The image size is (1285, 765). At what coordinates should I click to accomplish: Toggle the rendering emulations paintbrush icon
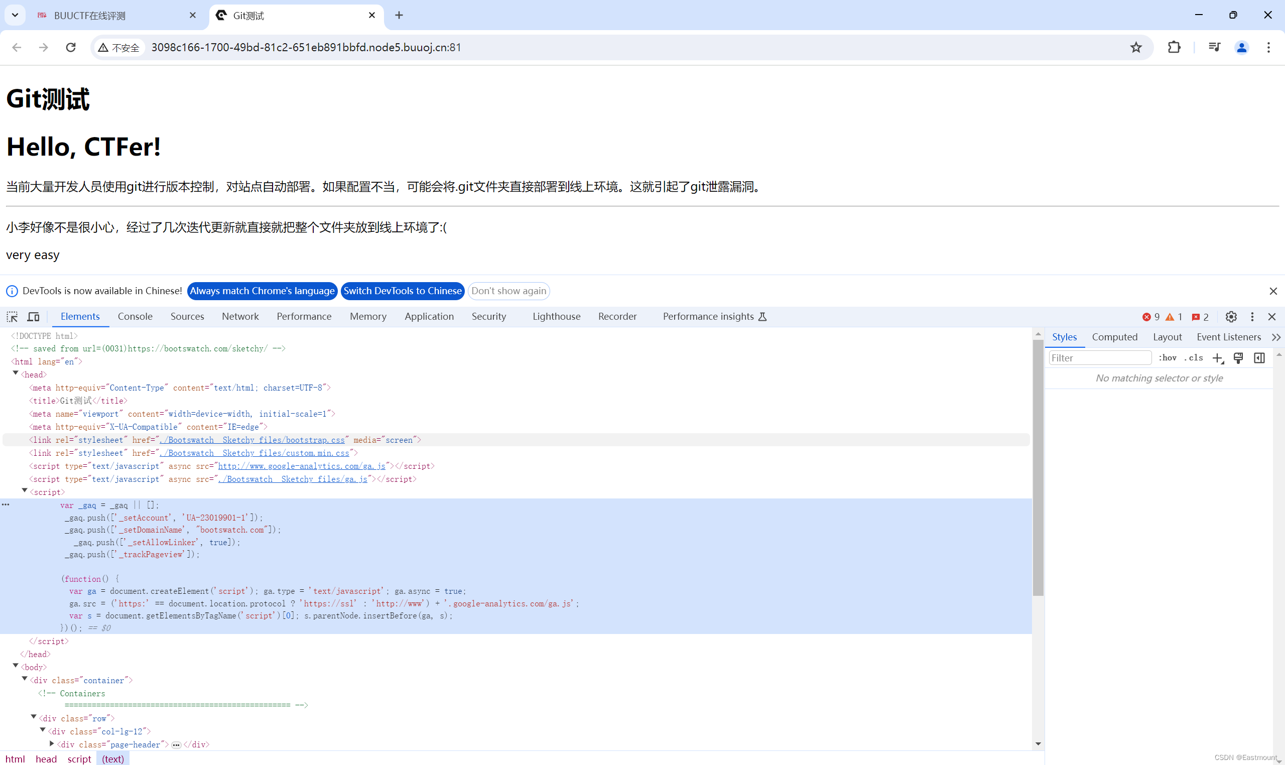pyautogui.click(x=1238, y=358)
